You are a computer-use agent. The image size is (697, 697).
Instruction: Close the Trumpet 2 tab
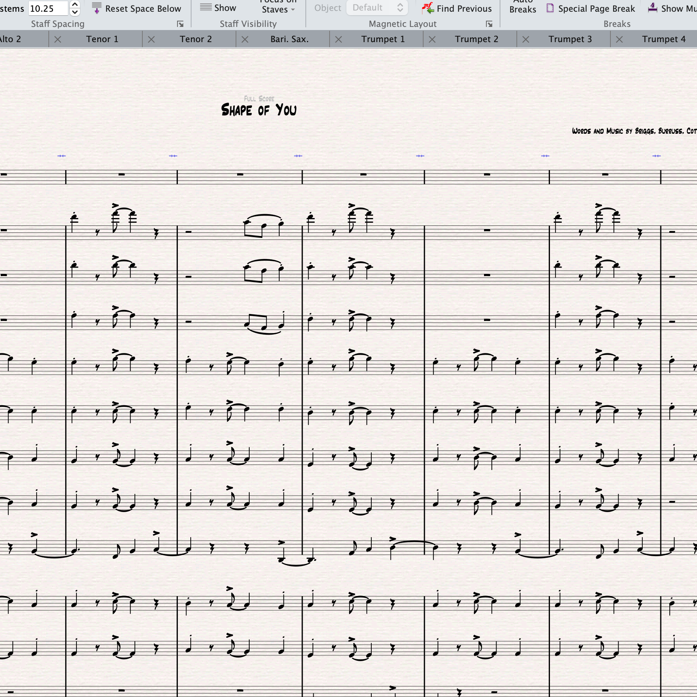coord(432,39)
